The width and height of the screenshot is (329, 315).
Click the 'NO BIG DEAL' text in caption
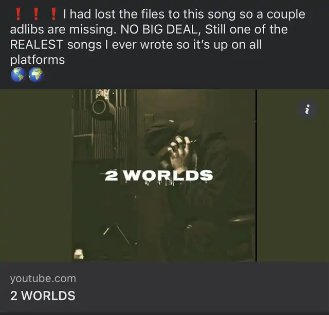(x=159, y=29)
